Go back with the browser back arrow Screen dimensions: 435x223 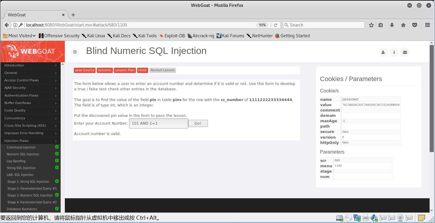coord(7,25)
